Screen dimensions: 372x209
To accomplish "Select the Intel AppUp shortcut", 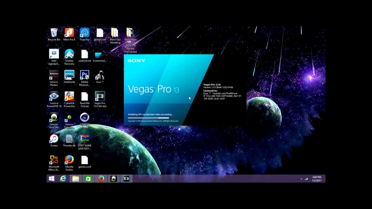I will [54, 57].
